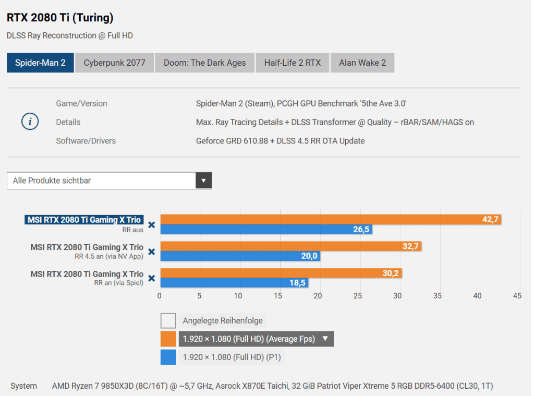The width and height of the screenshot is (534, 396).
Task: Click the AMD Ryzen 7 9850X3D system line
Action: (272, 386)
